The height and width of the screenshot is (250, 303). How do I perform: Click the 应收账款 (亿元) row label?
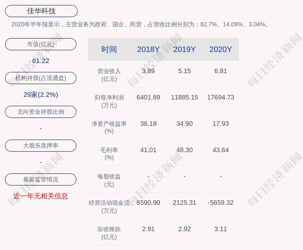tap(109, 233)
